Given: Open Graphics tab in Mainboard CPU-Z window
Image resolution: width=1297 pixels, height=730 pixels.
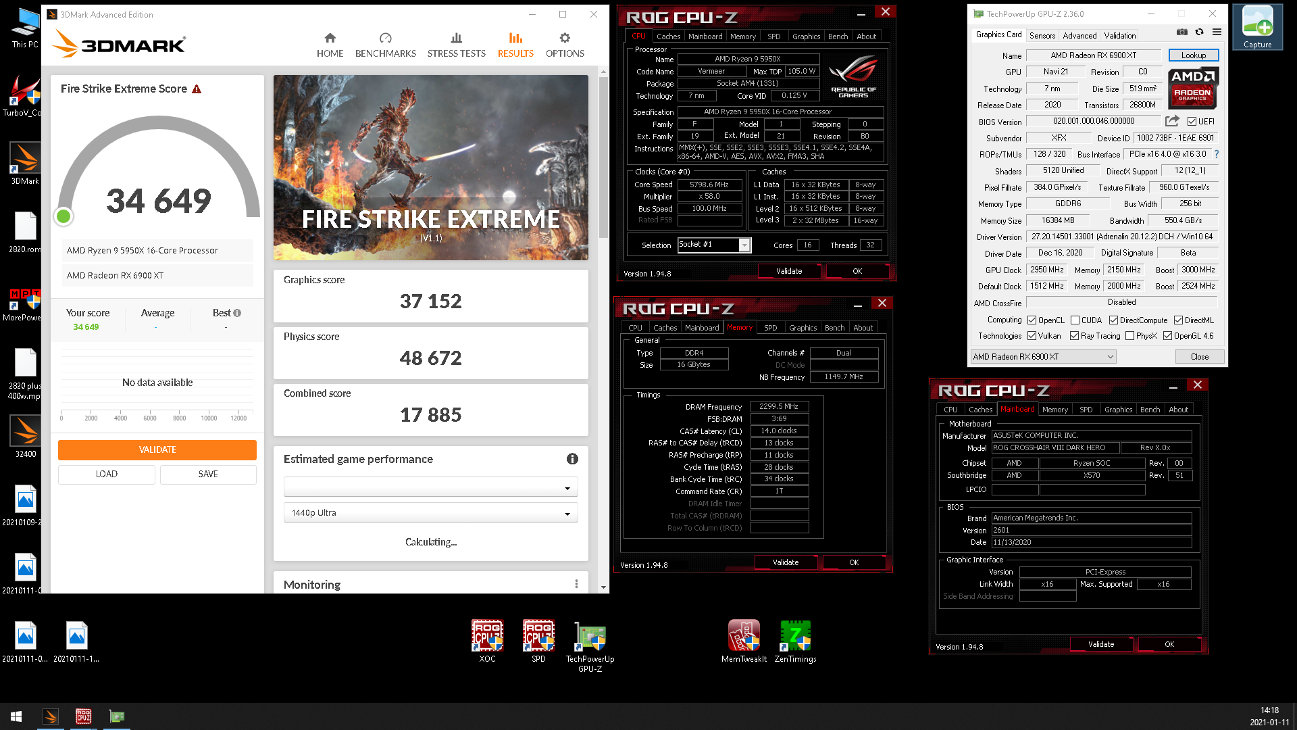Looking at the screenshot, I should 1118,410.
